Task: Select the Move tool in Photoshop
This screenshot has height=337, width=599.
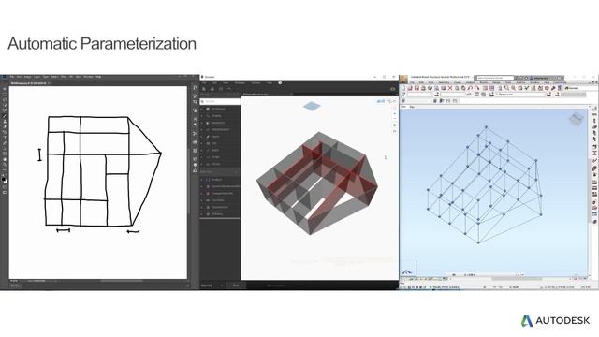Action: coord(5,90)
